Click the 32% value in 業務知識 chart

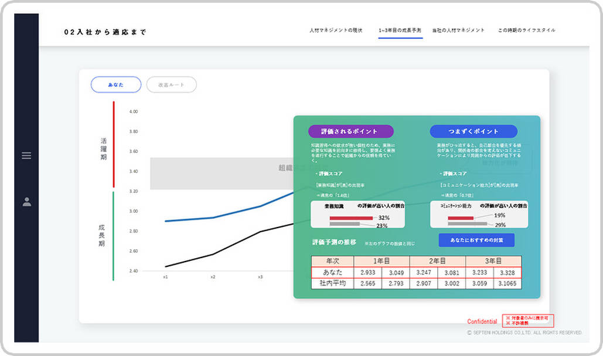tap(383, 218)
